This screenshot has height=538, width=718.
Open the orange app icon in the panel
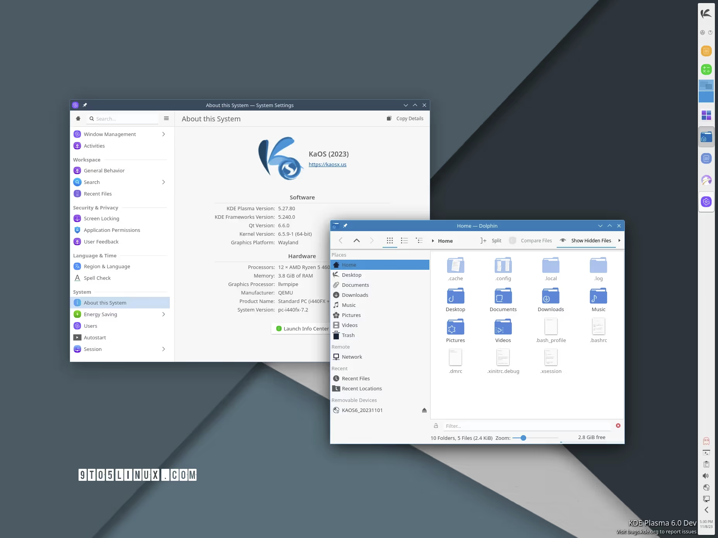click(x=706, y=51)
